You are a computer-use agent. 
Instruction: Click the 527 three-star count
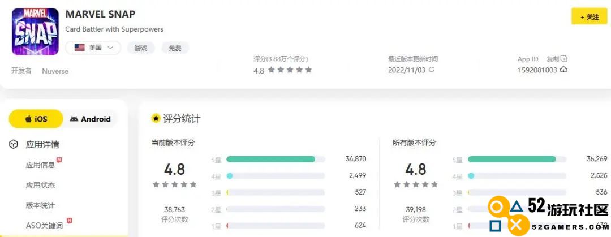click(x=360, y=192)
